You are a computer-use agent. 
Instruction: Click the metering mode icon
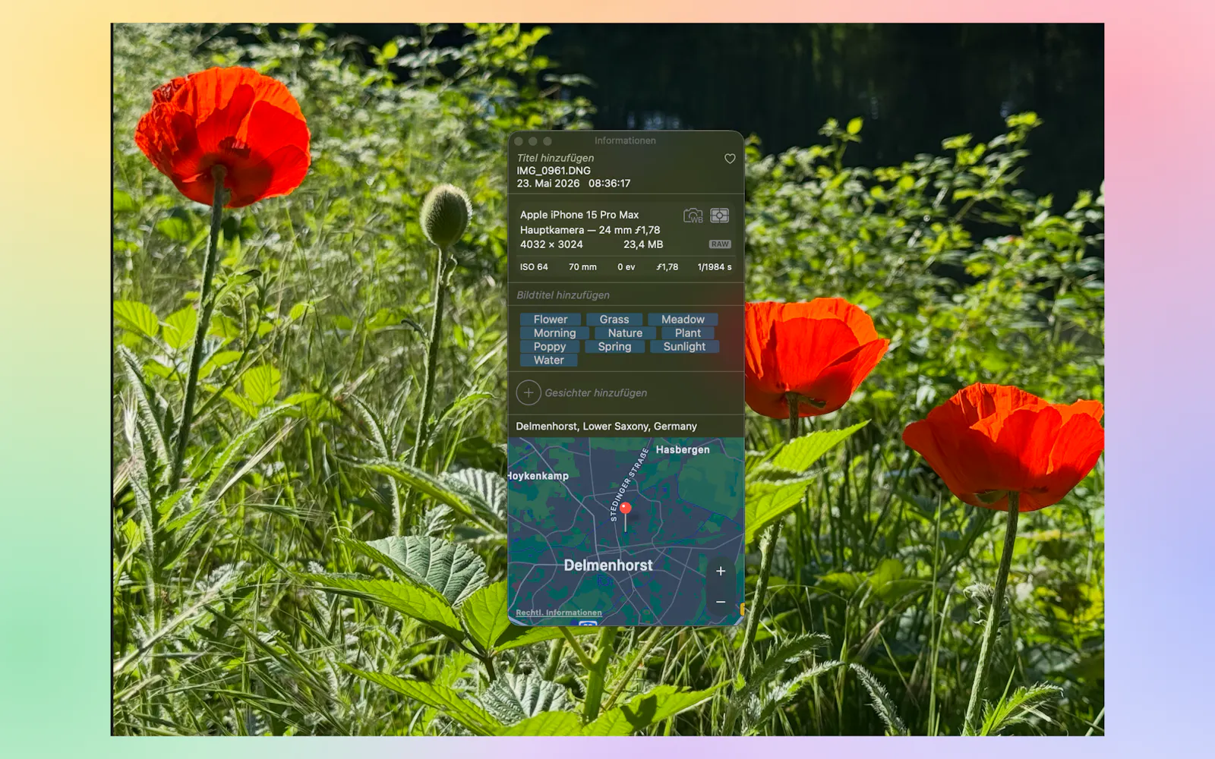coord(719,216)
